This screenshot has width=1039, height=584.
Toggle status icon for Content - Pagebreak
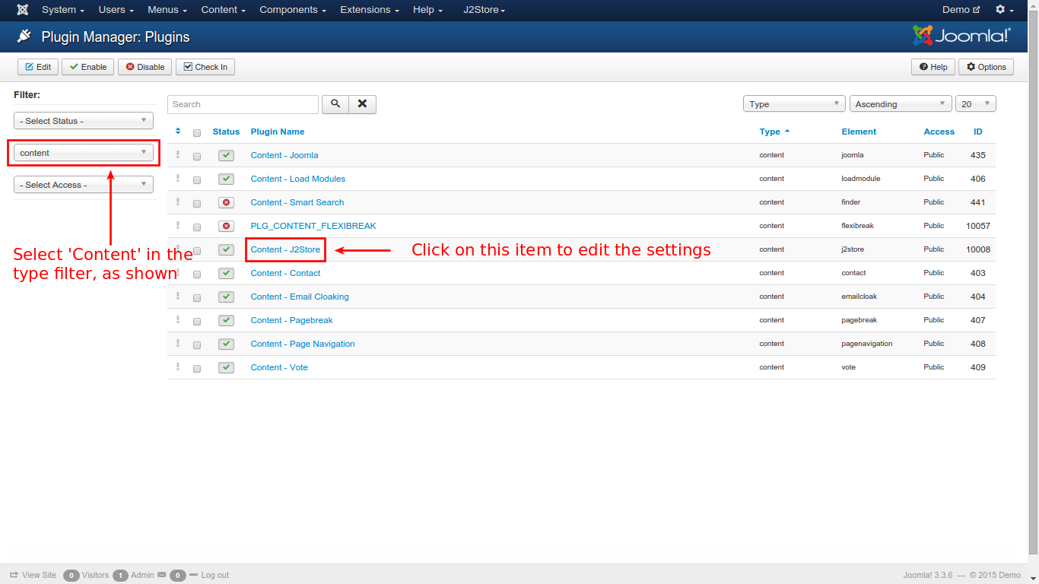pyautogui.click(x=226, y=320)
